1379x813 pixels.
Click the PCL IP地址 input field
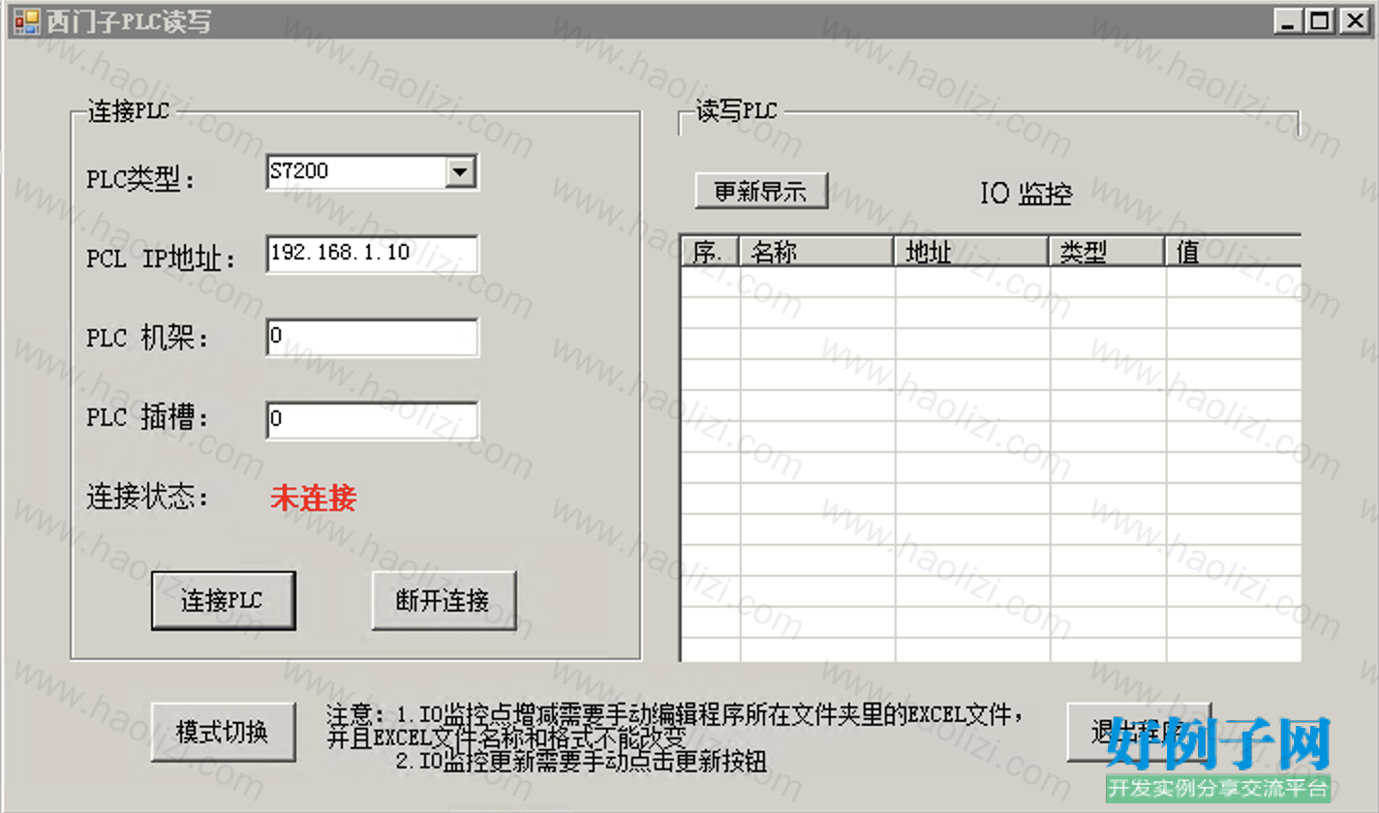[x=372, y=254]
